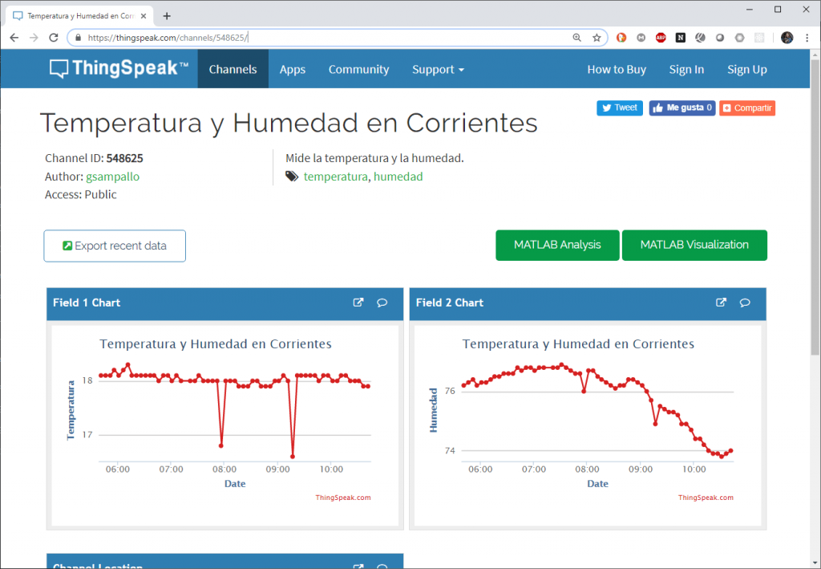Click the browser profile avatar icon
The height and width of the screenshot is (569, 821).
787,37
